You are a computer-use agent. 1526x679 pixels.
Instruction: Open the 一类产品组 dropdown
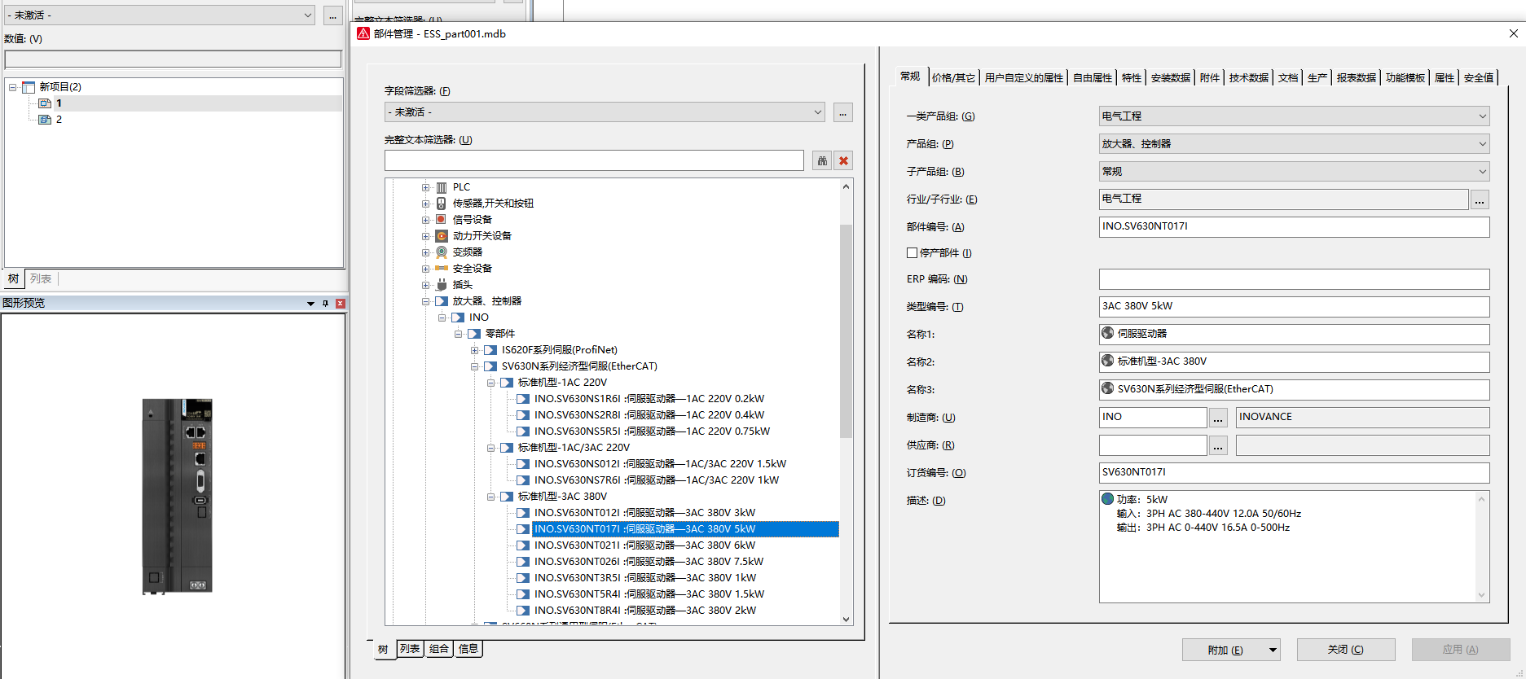click(x=1482, y=116)
